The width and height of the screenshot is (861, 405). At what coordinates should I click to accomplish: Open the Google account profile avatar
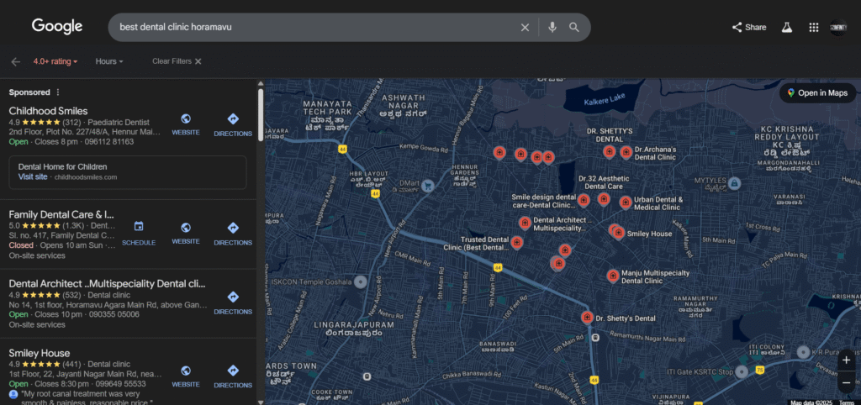[838, 27]
